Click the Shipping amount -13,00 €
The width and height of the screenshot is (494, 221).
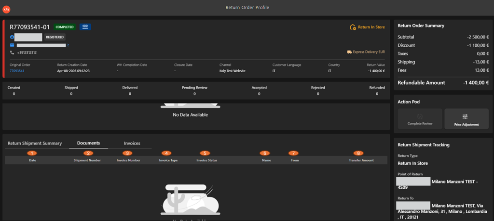tap(482, 62)
